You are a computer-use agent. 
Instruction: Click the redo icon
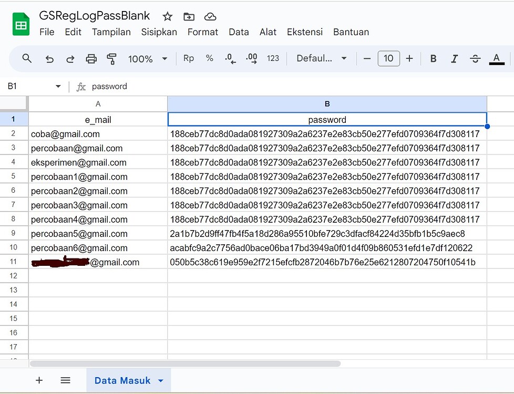pyautogui.click(x=70, y=58)
